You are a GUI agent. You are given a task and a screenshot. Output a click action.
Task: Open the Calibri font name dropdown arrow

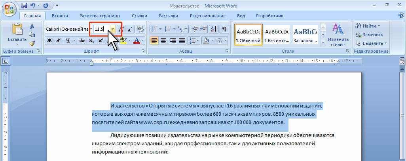(x=90, y=29)
